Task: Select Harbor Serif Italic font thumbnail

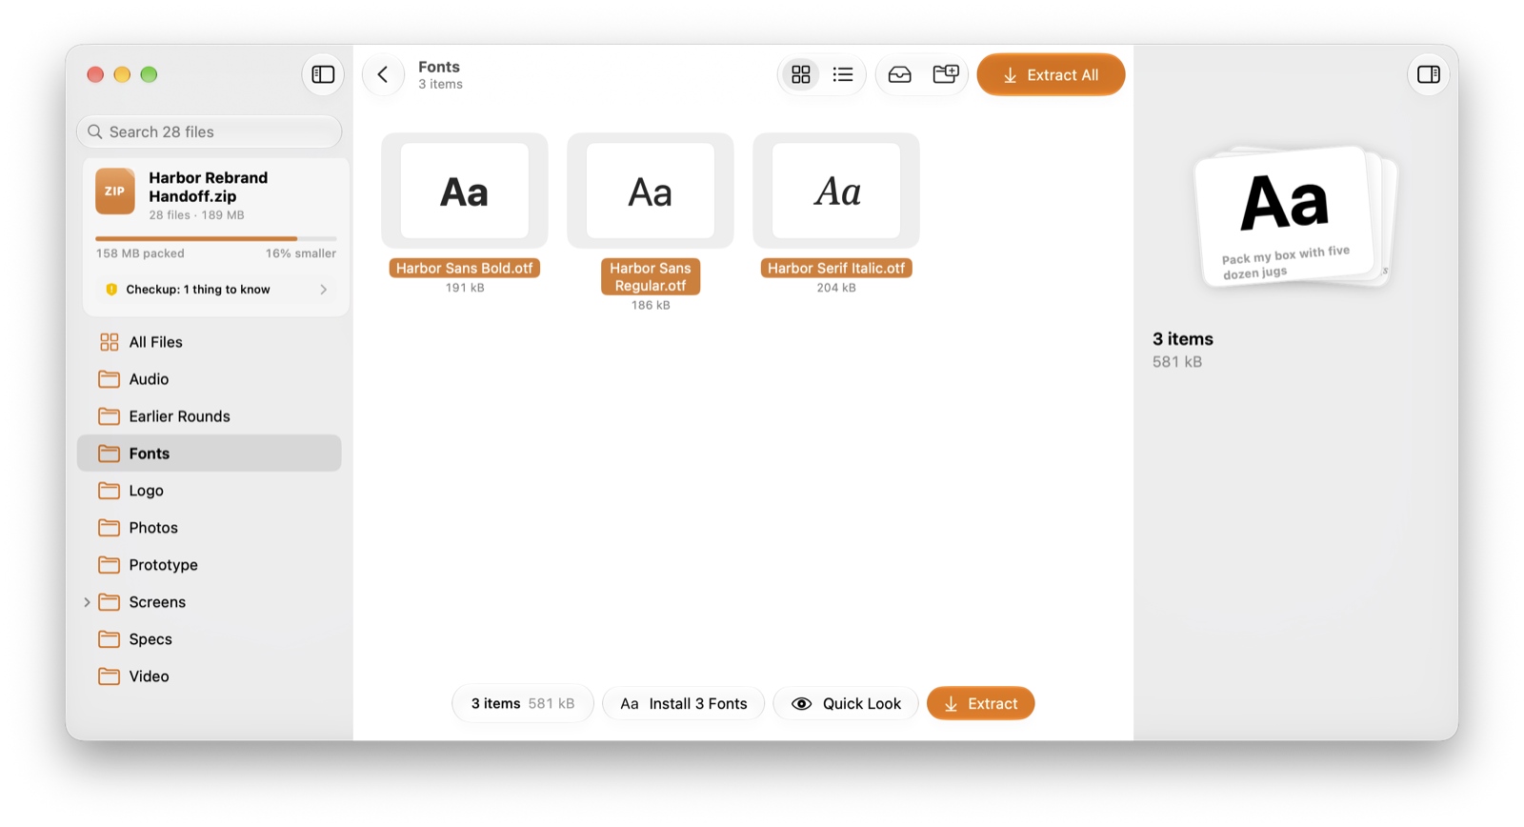Action: 836,191
